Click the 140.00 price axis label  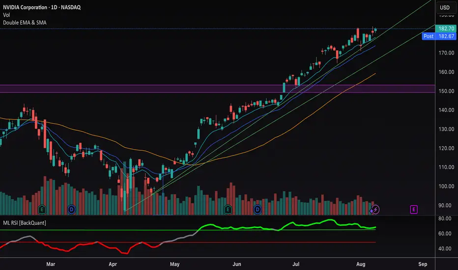click(x=446, y=110)
